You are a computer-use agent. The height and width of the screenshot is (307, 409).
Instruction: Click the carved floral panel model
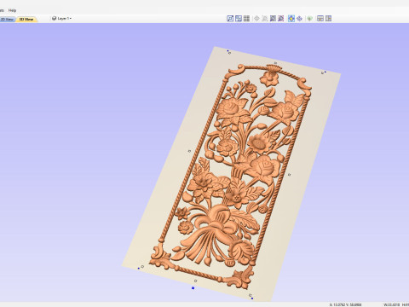tap(232, 177)
